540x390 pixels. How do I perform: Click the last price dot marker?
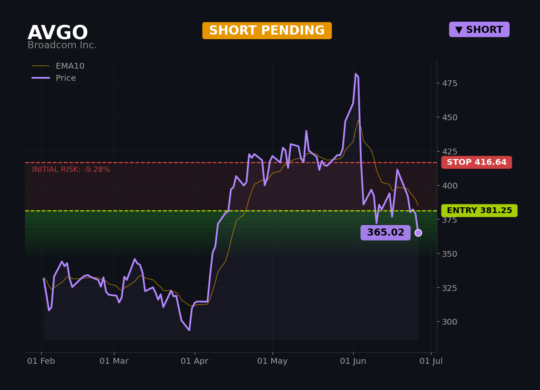418,233
